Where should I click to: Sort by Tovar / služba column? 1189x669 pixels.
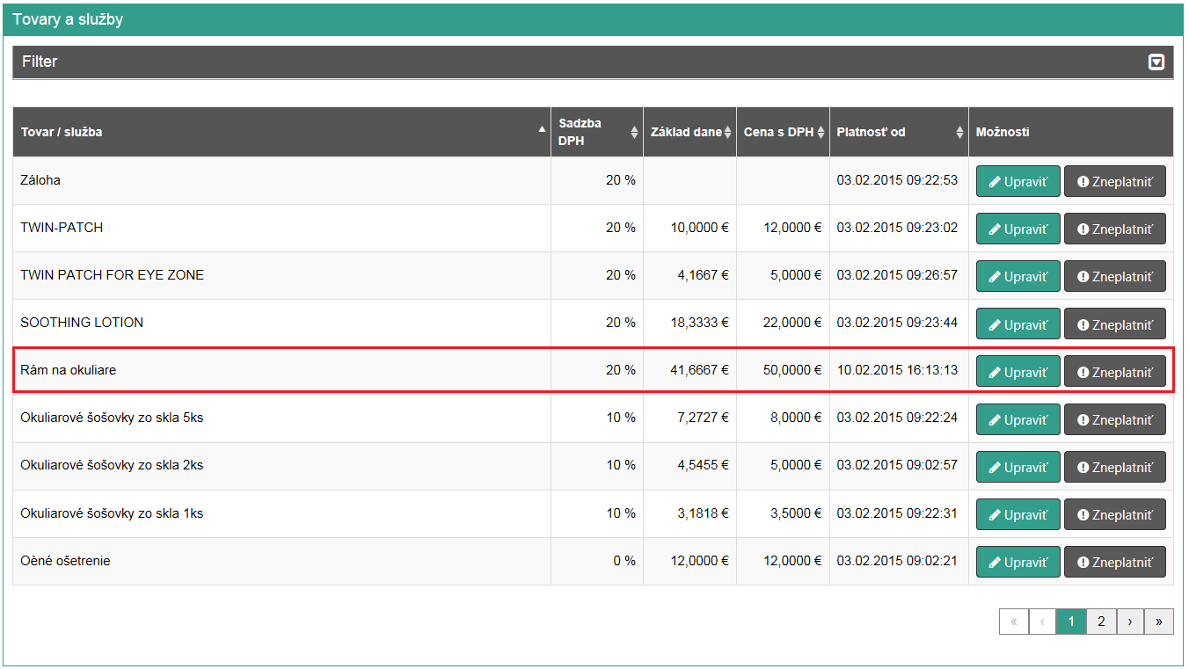click(281, 132)
